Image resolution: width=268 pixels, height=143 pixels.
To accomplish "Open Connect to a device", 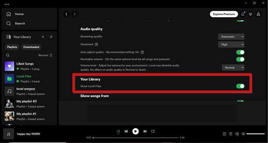I will click(237, 134).
